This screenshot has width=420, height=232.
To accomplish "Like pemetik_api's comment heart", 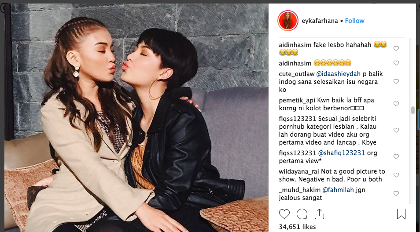I will 396,104.
